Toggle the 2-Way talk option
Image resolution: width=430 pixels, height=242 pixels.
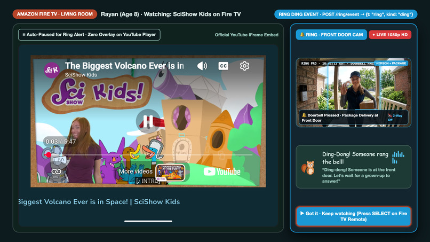pyautogui.click(x=395, y=118)
